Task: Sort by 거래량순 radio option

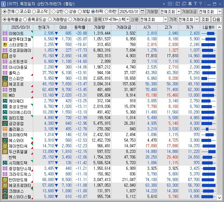Action: coord(50,19)
